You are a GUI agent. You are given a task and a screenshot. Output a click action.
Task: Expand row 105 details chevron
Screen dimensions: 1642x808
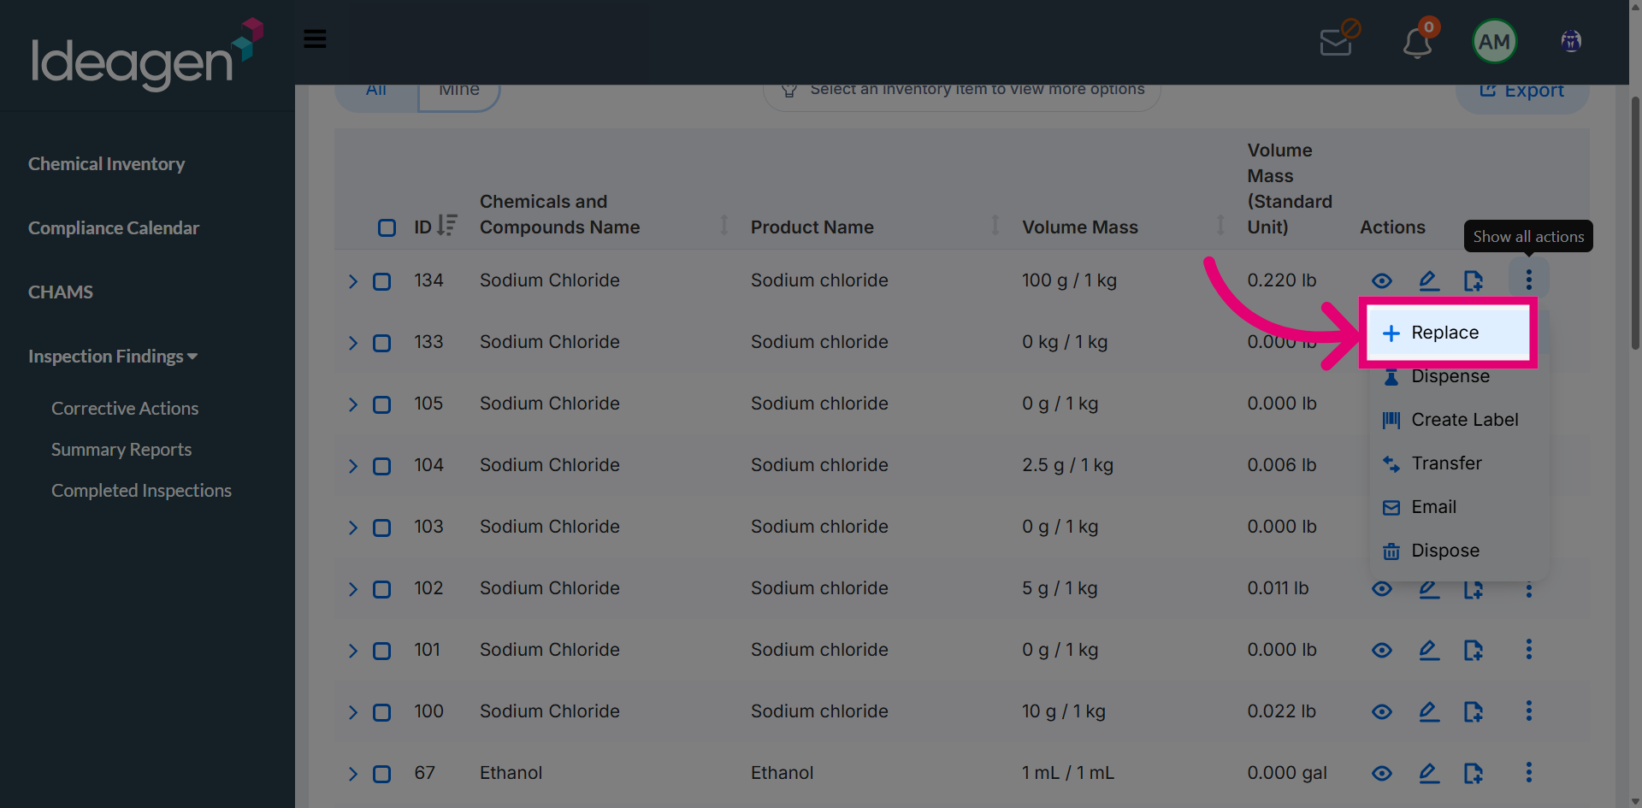pyautogui.click(x=352, y=404)
